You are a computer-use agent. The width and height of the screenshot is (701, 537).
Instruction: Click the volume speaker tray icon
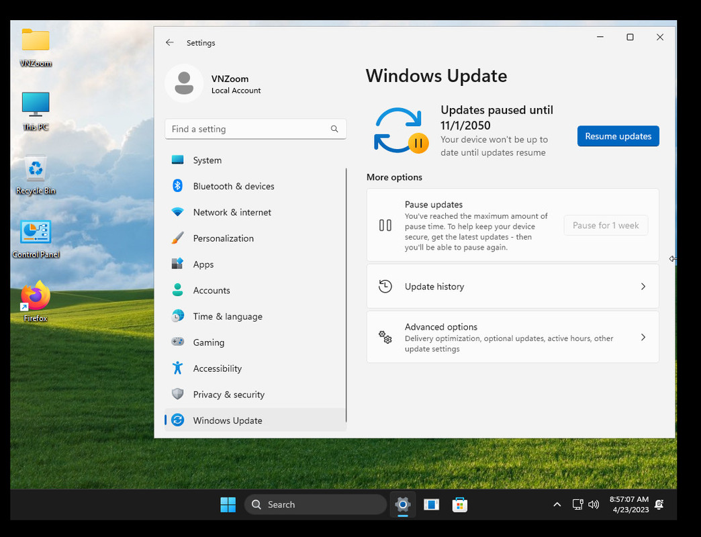click(594, 505)
